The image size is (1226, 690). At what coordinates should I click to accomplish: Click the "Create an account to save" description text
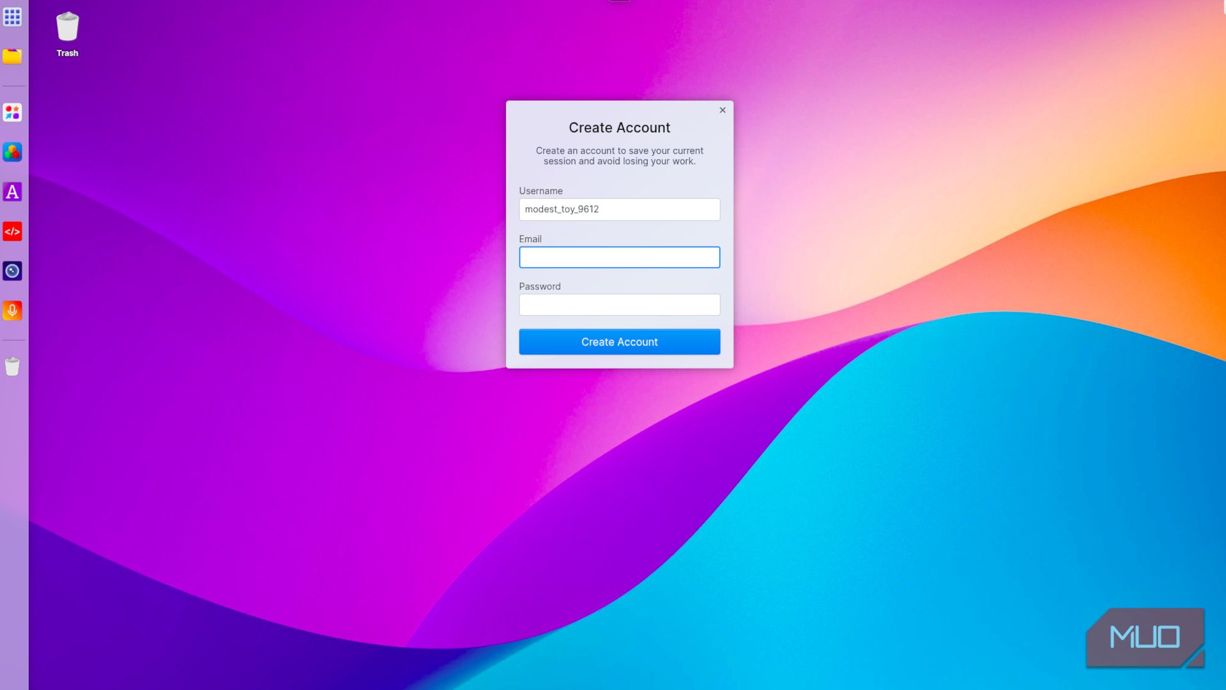(619, 156)
